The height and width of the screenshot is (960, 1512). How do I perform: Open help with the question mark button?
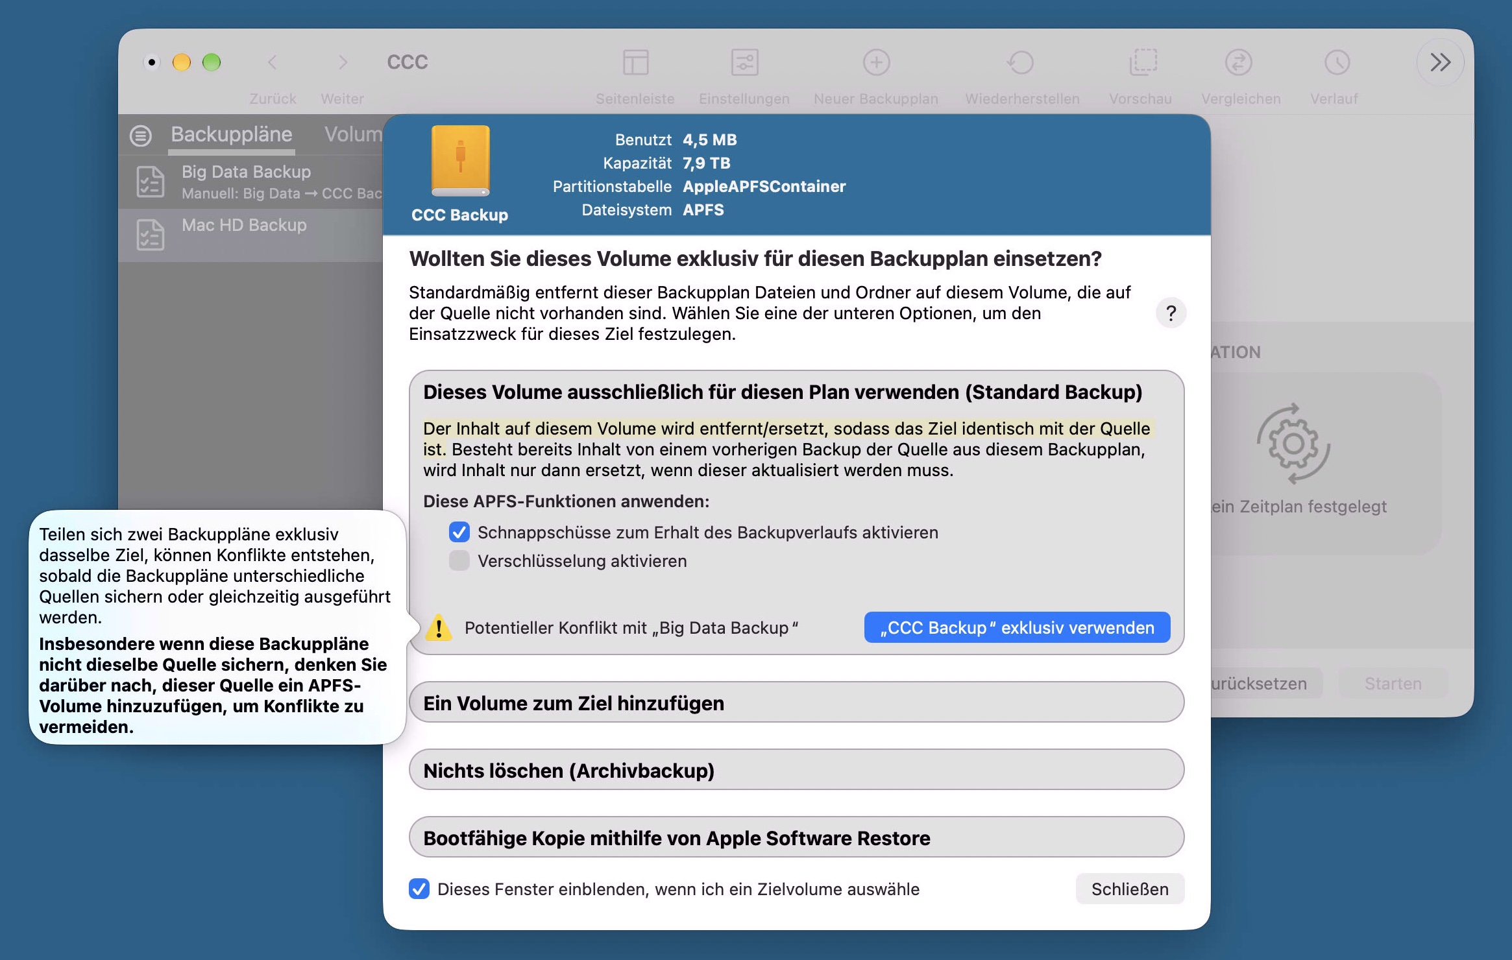click(1171, 313)
